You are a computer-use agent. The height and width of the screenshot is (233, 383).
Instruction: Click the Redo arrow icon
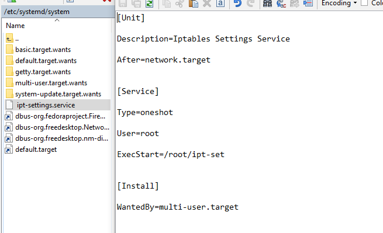pos(250,4)
